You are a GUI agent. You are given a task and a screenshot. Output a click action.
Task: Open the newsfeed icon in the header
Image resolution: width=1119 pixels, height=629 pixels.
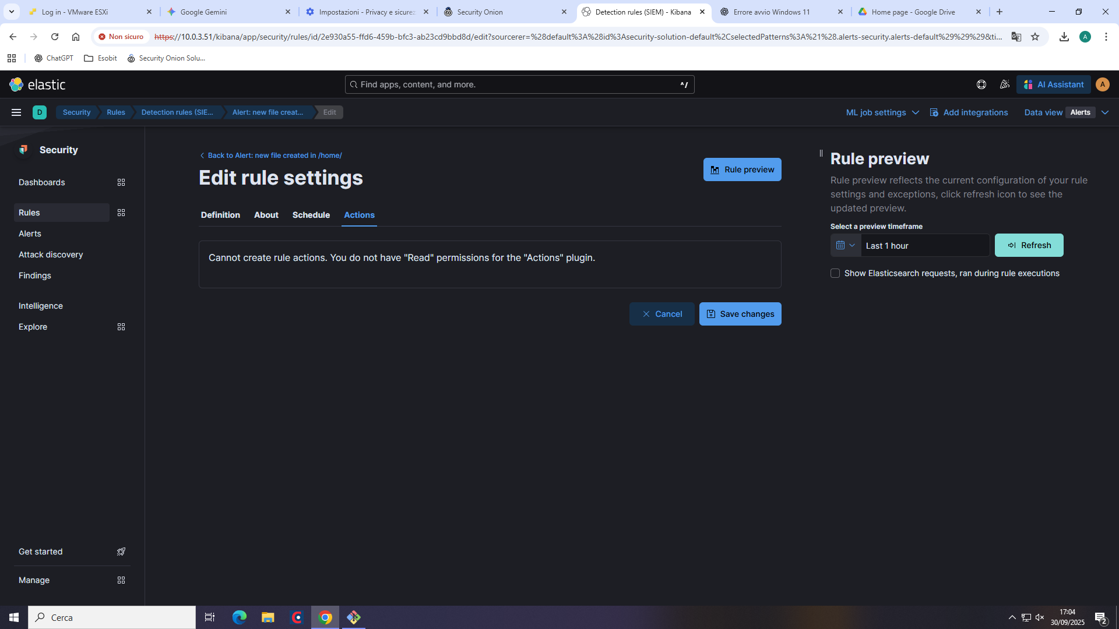(x=1005, y=84)
